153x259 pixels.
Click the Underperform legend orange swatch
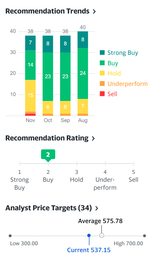[102, 84]
